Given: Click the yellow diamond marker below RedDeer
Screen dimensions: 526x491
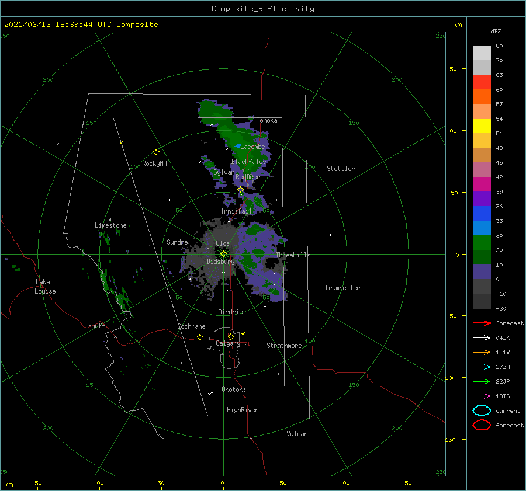Looking at the screenshot, I should point(241,190).
